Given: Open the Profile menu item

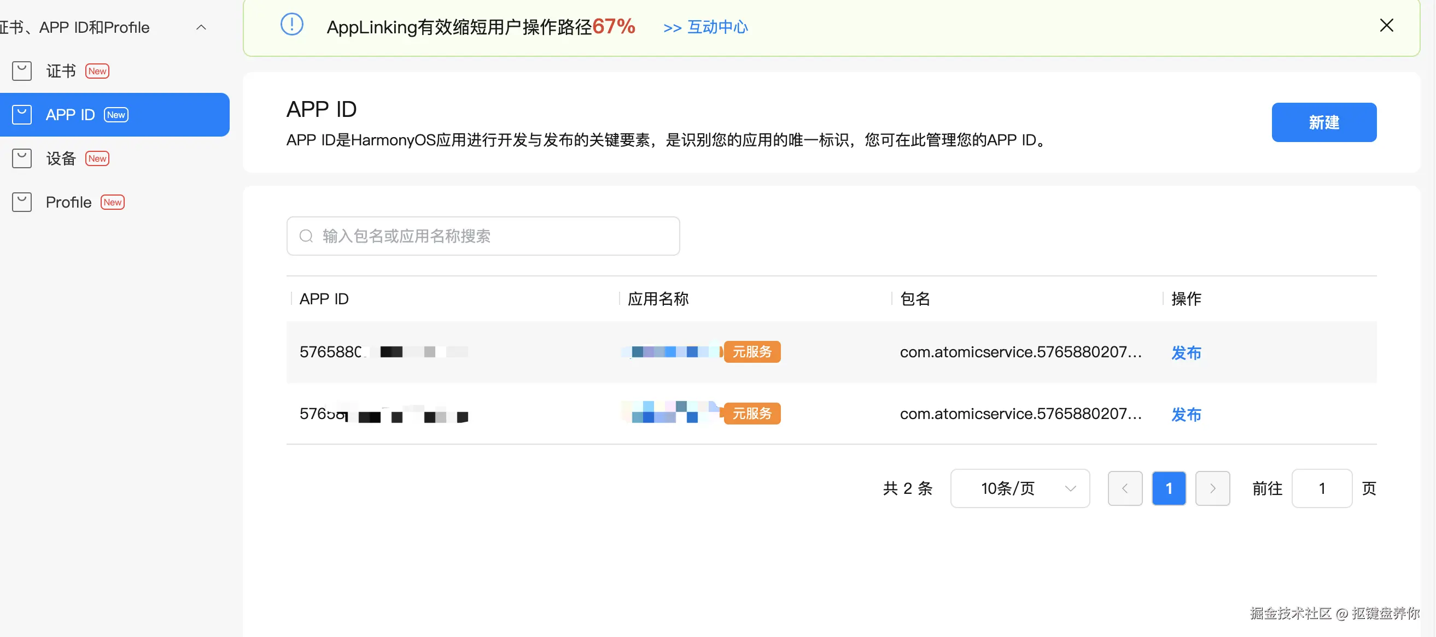Looking at the screenshot, I should 68,202.
